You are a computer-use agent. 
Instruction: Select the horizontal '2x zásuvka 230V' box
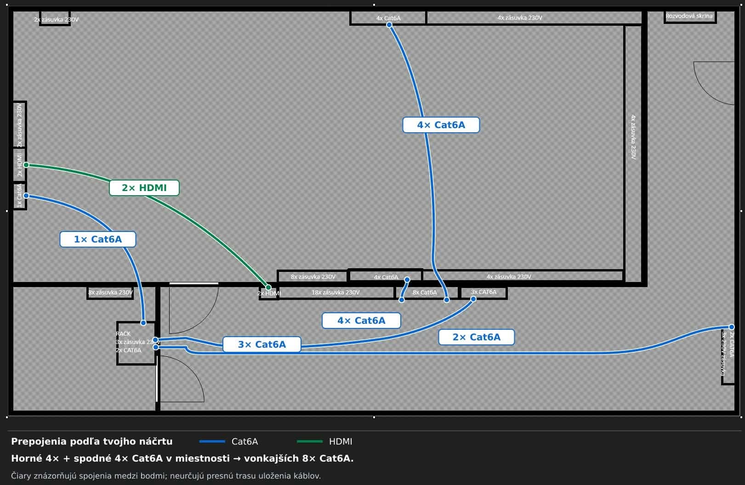pos(55,19)
